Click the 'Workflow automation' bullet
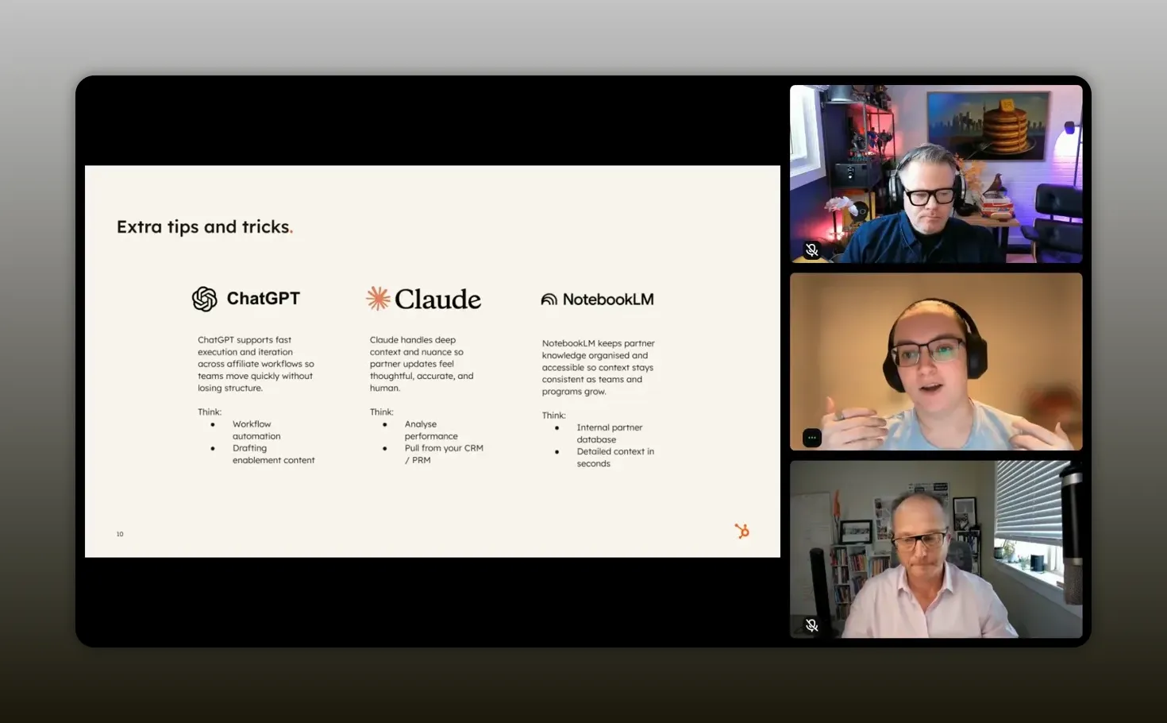The width and height of the screenshot is (1167, 723). (256, 430)
